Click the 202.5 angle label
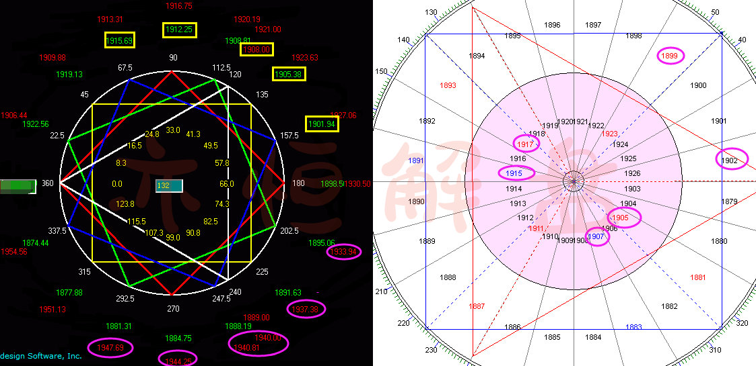The image size is (756, 366). tap(289, 231)
